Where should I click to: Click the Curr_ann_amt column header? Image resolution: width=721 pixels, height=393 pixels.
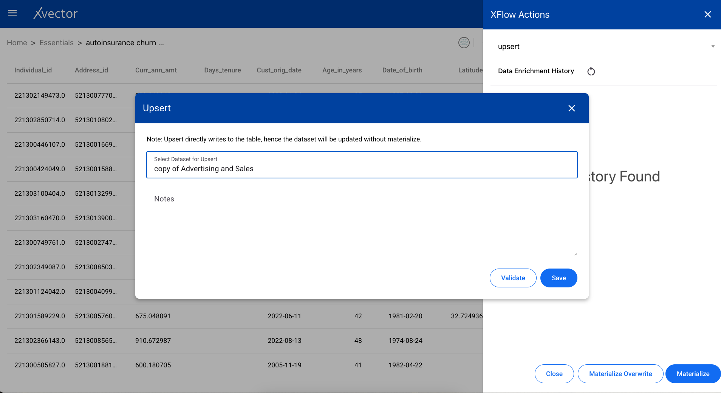coord(156,70)
